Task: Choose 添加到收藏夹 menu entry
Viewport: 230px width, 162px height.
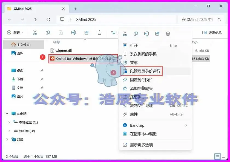Action: (155, 89)
